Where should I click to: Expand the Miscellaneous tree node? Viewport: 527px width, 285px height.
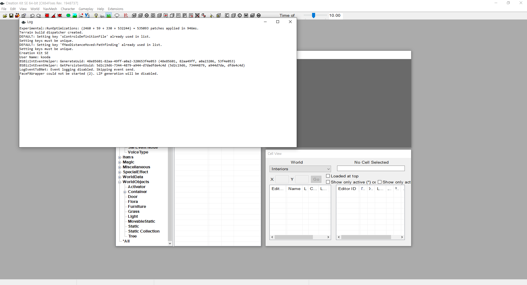(120, 167)
